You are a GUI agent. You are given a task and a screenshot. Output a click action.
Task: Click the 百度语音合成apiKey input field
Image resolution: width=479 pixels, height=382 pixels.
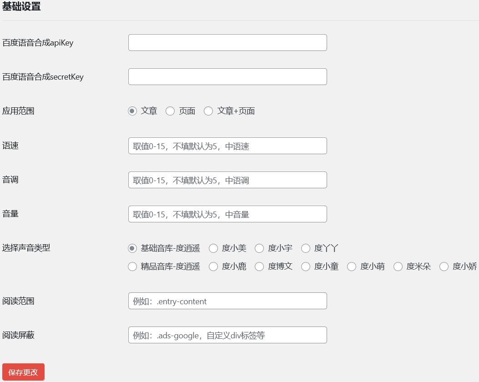[x=227, y=42]
